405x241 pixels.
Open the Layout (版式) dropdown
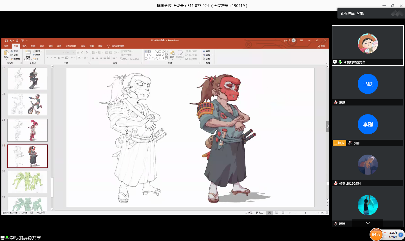(37, 51)
